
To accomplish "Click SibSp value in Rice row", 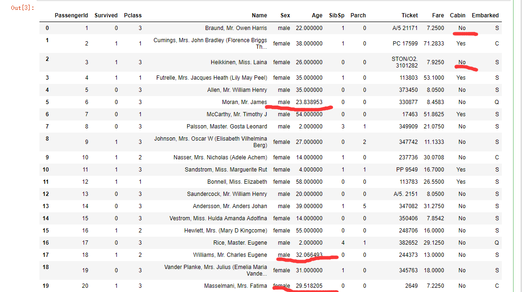I will [x=343, y=243].
